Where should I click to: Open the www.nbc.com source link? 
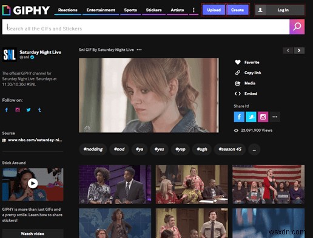click(35, 140)
